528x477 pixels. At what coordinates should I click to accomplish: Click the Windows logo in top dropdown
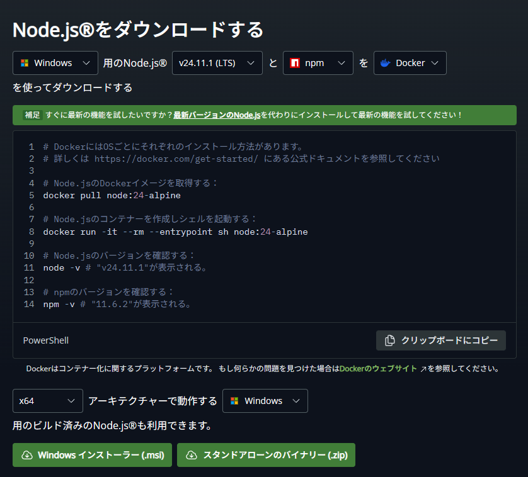tap(25, 63)
